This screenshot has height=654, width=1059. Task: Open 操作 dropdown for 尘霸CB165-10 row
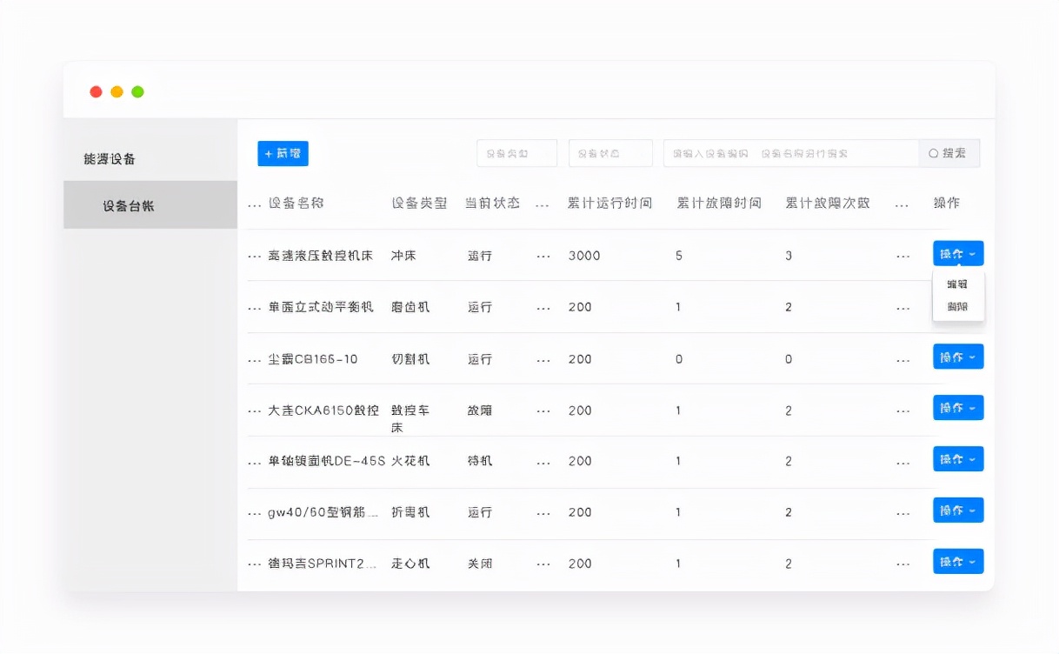(x=958, y=357)
